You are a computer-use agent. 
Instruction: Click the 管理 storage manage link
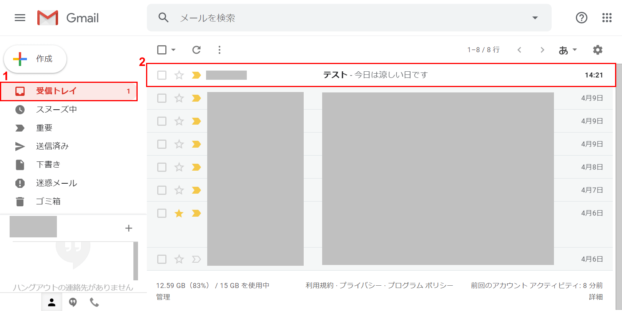163,297
